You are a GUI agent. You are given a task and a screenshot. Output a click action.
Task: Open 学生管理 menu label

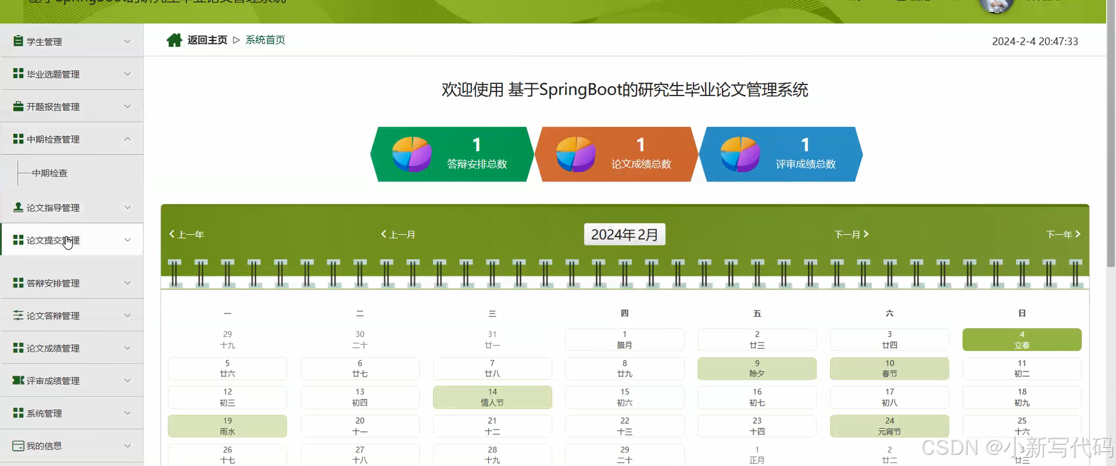coord(44,42)
